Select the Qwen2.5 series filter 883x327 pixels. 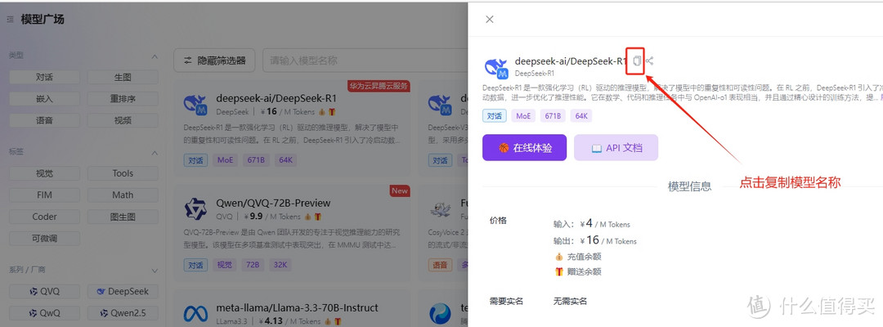pyautogui.click(x=123, y=313)
